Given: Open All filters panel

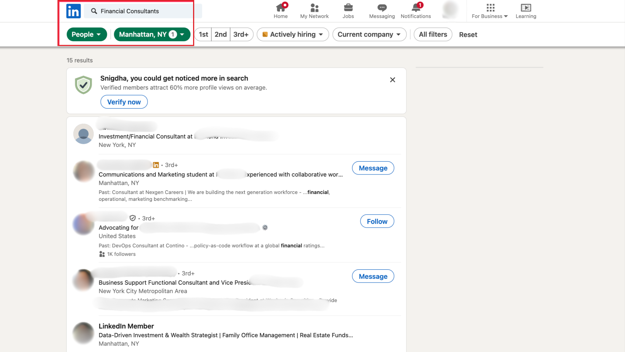Looking at the screenshot, I should [433, 34].
